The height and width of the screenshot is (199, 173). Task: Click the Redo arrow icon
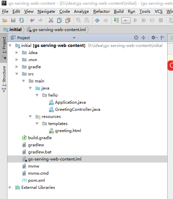point(41,20)
